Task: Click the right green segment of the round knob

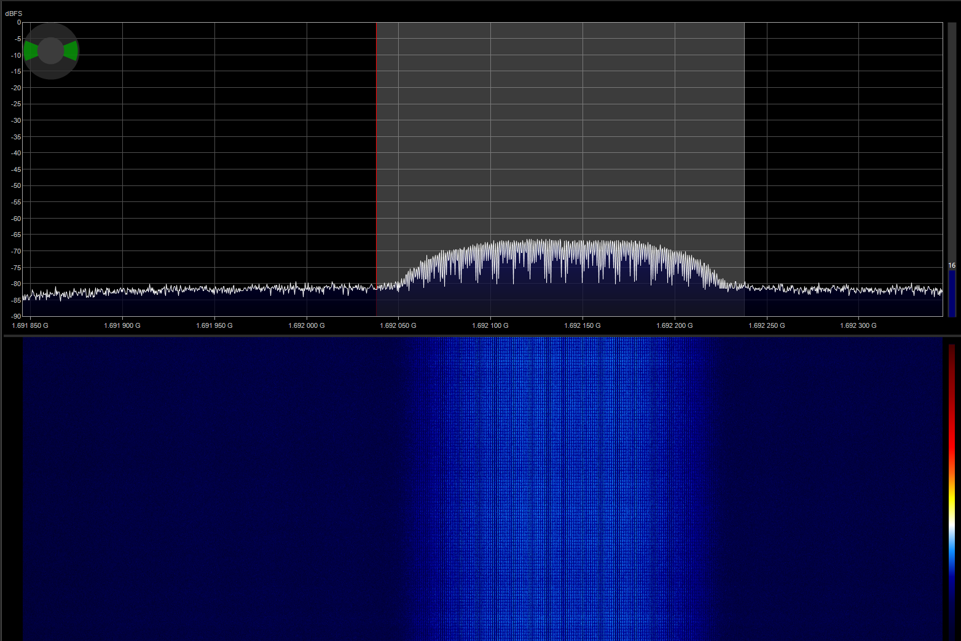Action: pyautogui.click(x=72, y=51)
